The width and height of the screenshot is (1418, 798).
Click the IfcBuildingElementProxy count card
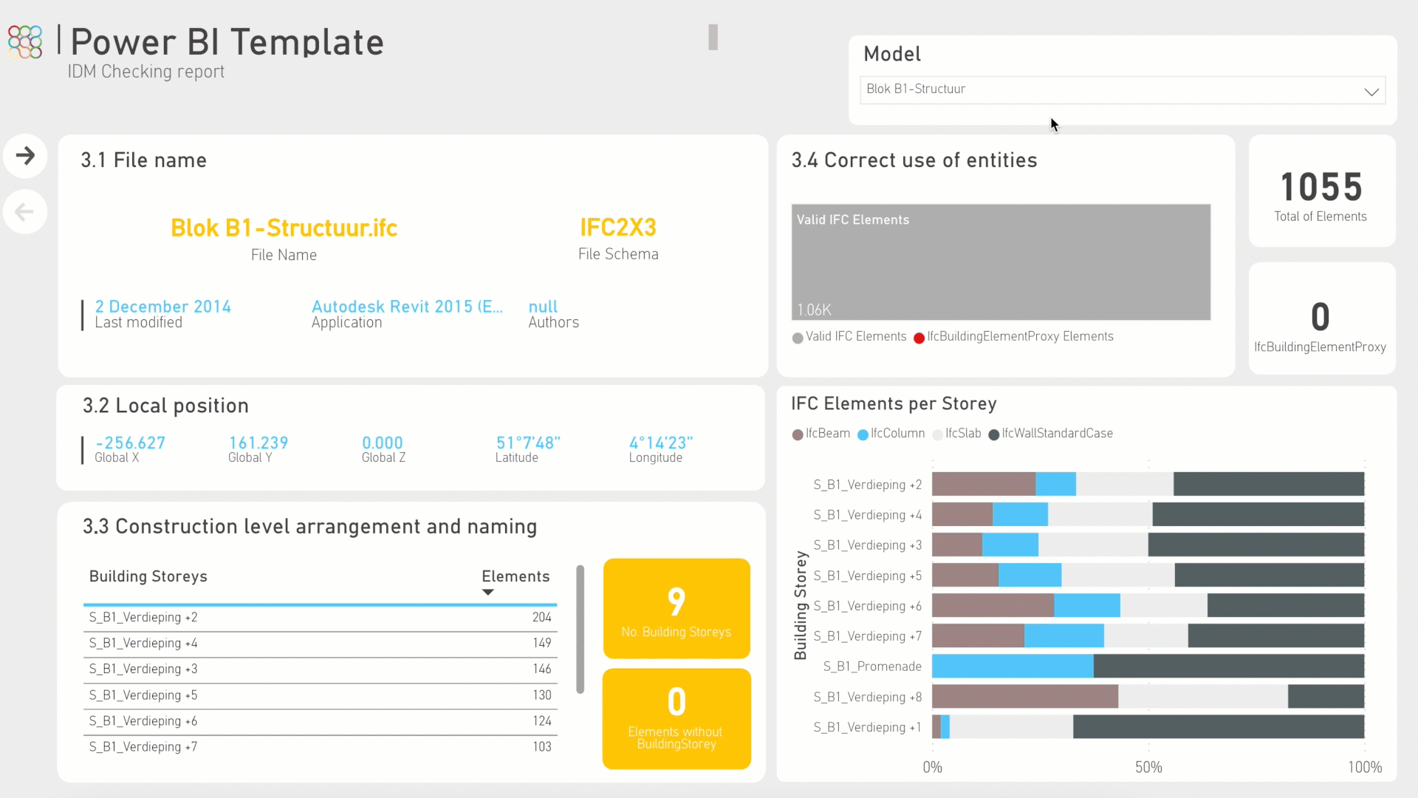pyautogui.click(x=1321, y=319)
